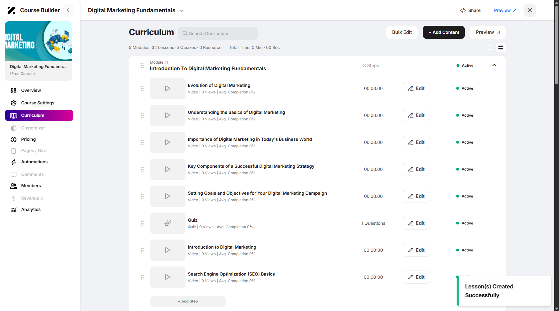Click the Share embed code button
This screenshot has width=559, height=311.
[x=470, y=10]
